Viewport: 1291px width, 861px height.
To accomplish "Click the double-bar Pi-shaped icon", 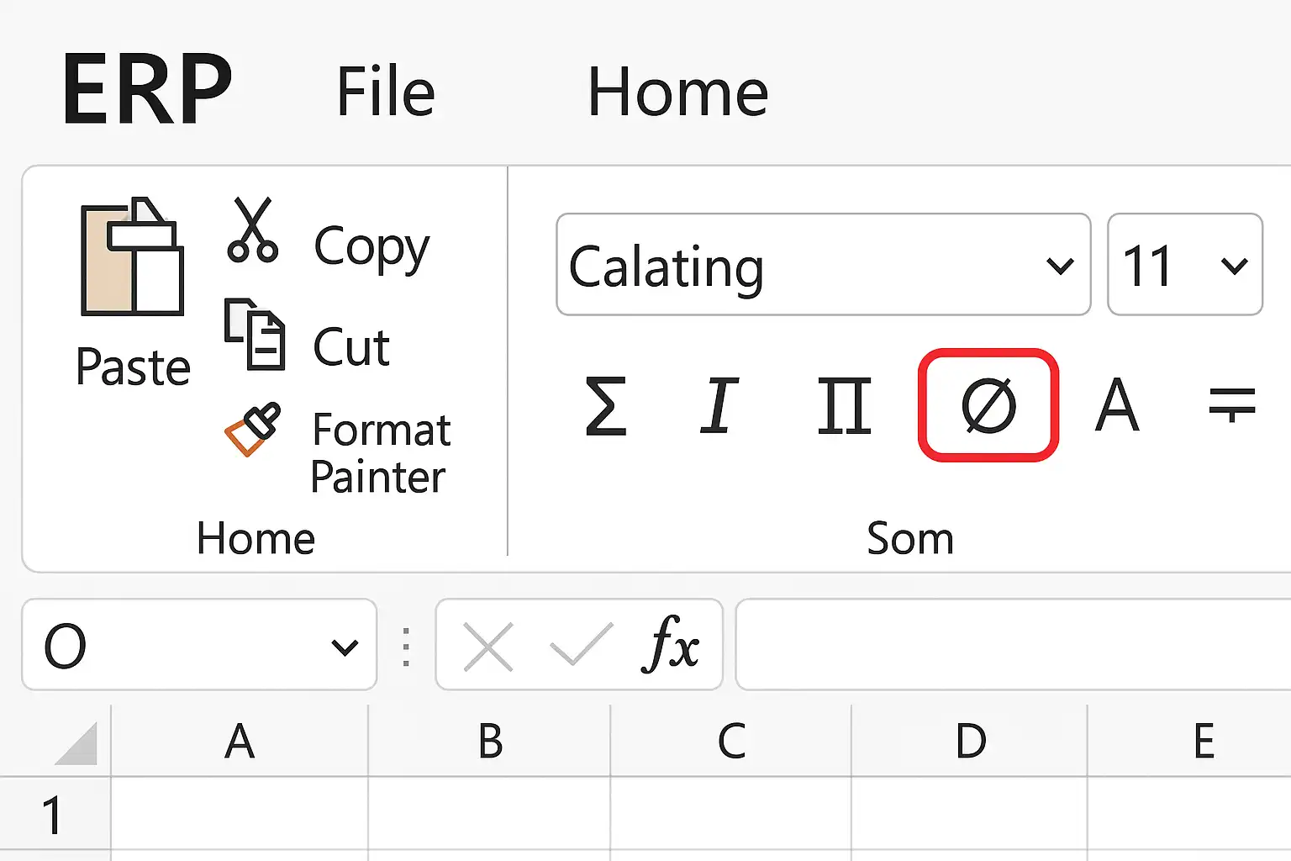I will (x=844, y=406).
